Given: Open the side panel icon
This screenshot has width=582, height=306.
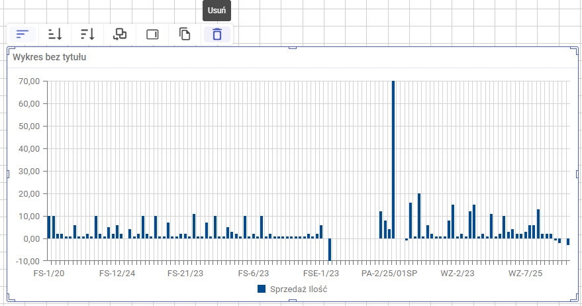Looking at the screenshot, I should (x=152, y=34).
